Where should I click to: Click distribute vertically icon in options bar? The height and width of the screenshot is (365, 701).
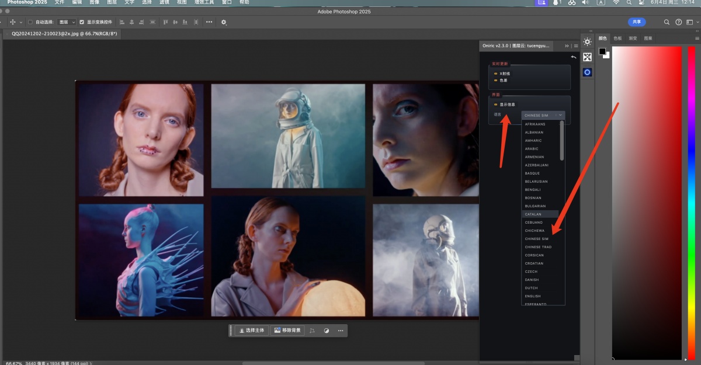152,22
